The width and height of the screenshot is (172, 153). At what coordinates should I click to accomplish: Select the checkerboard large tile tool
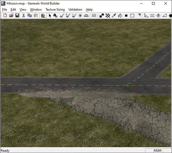pos(108,16)
